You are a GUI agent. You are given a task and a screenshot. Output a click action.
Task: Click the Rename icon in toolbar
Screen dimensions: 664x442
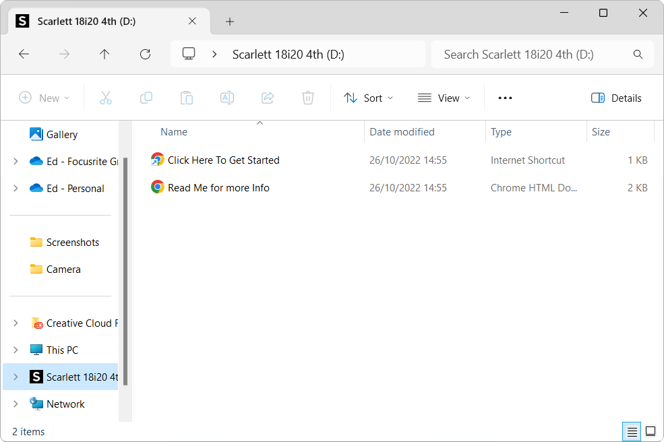click(227, 98)
